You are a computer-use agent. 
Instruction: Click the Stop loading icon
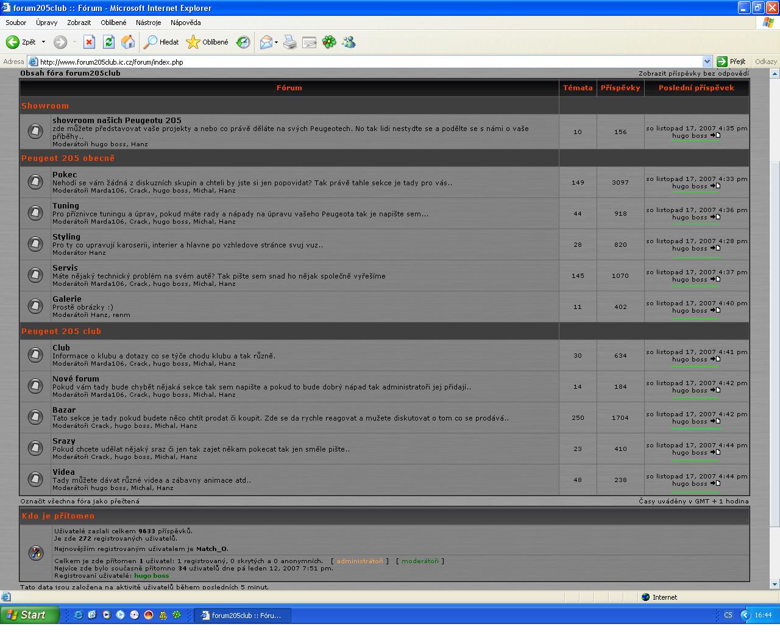click(89, 42)
